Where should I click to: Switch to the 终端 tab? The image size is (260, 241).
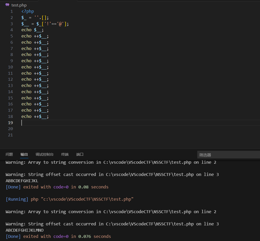[x=65, y=154]
